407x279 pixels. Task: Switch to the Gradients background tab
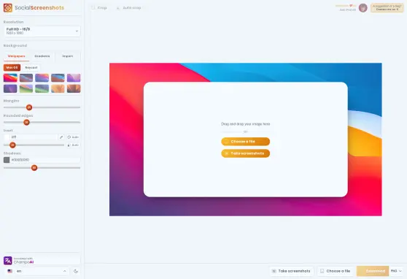click(42, 56)
